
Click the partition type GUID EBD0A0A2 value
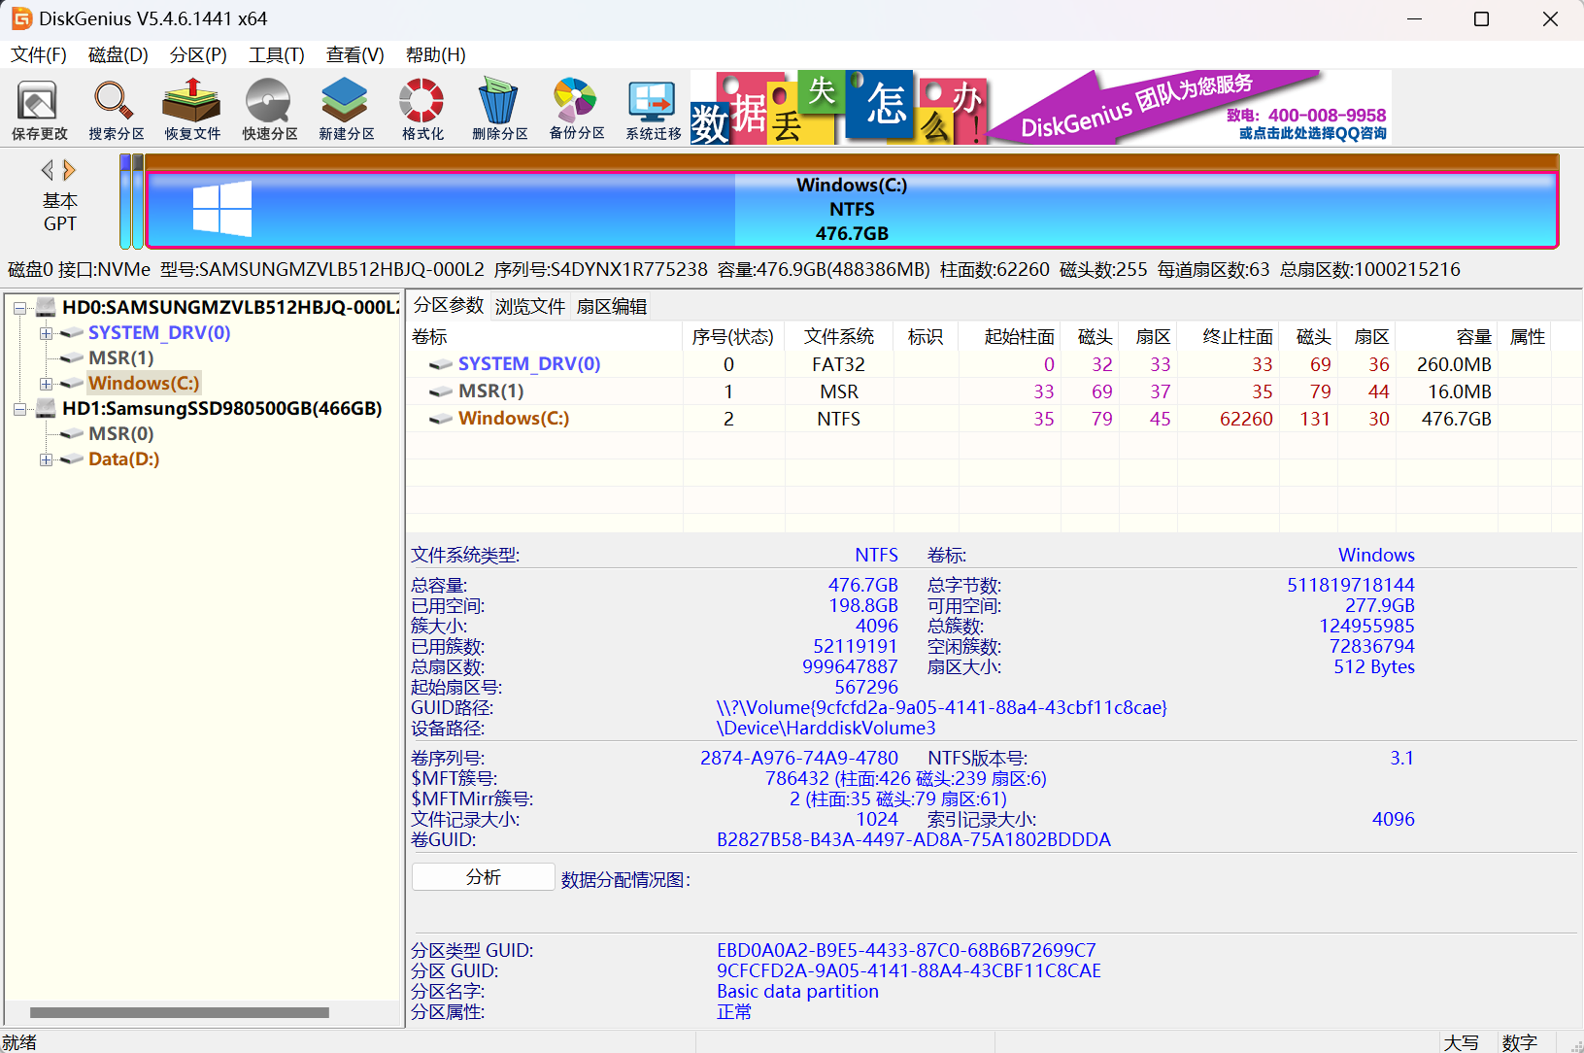(x=906, y=951)
